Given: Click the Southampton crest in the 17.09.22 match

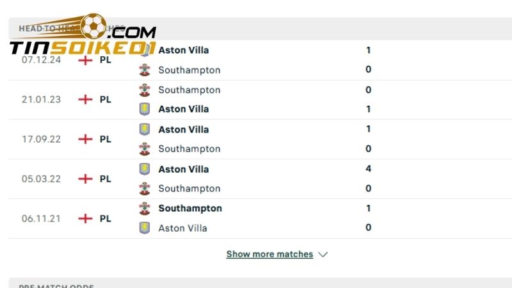Looking at the screenshot, I should pyautogui.click(x=145, y=148).
